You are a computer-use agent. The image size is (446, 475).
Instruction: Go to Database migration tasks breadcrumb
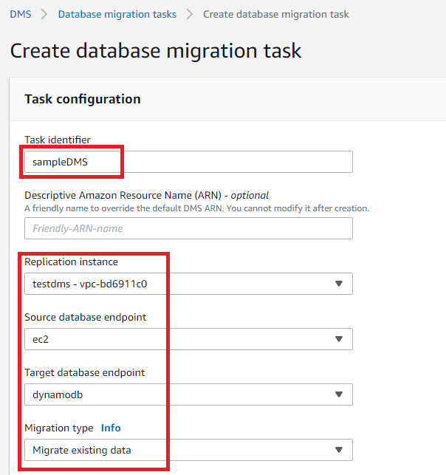(x=117, y=14)
